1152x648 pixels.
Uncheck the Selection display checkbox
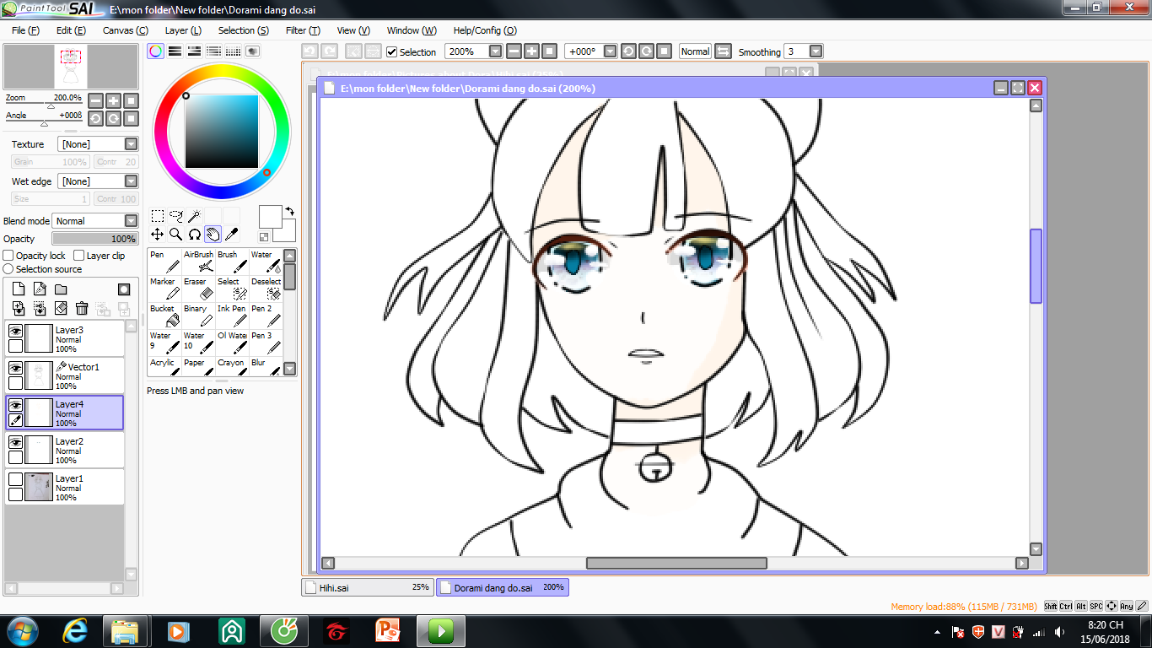tap(392, 52)
